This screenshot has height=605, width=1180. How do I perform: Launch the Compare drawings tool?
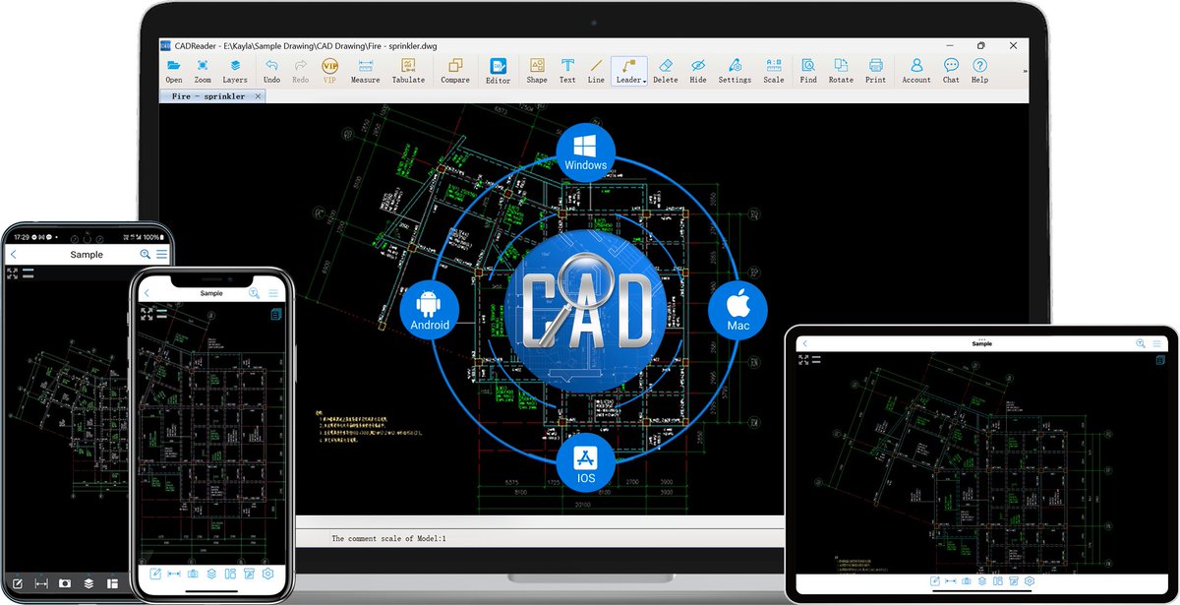pyautogui.click(x=455, y=70)
